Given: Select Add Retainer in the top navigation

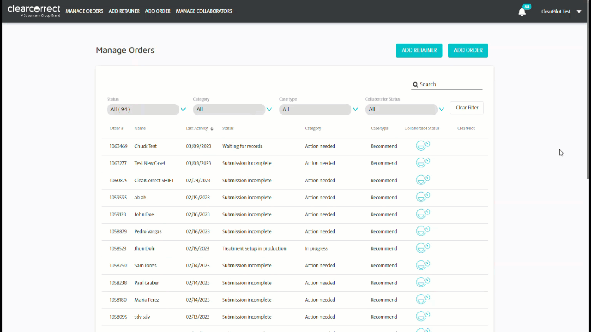Looking at the screenshot, I should pos(124,11).
